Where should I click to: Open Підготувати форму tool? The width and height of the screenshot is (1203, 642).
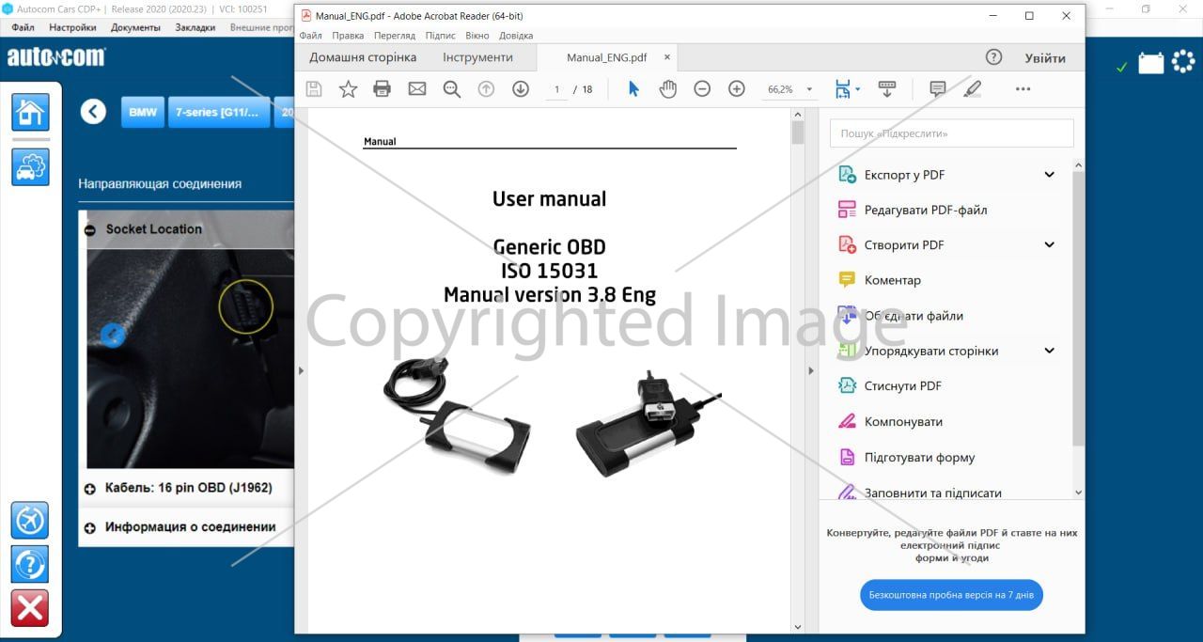click(906, 458)
